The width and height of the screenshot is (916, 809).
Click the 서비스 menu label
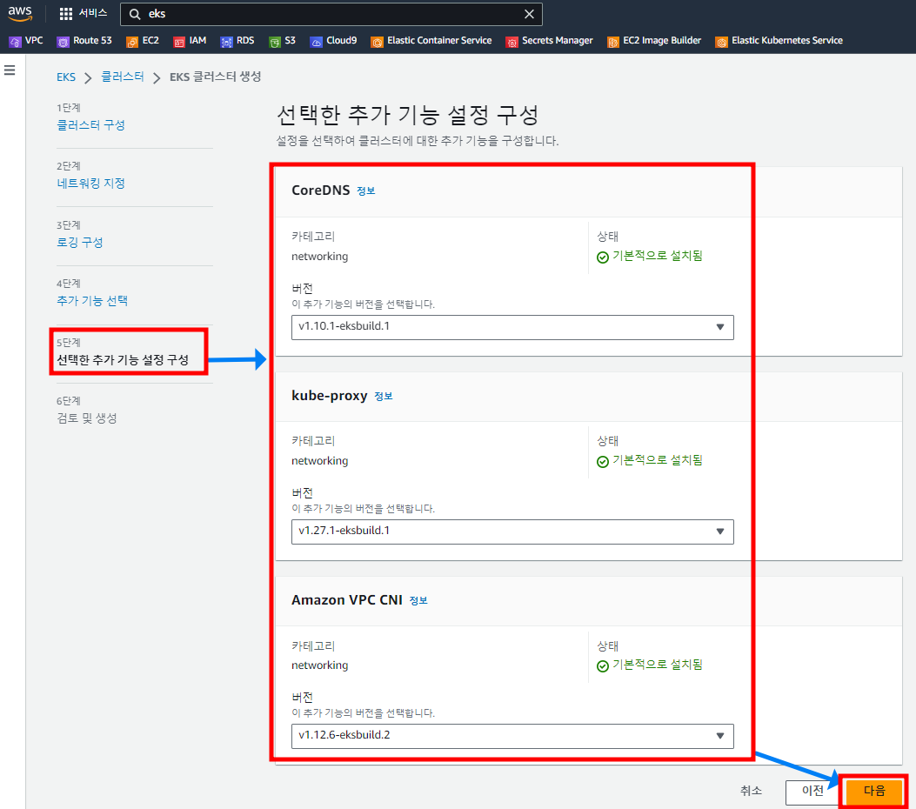93,13
